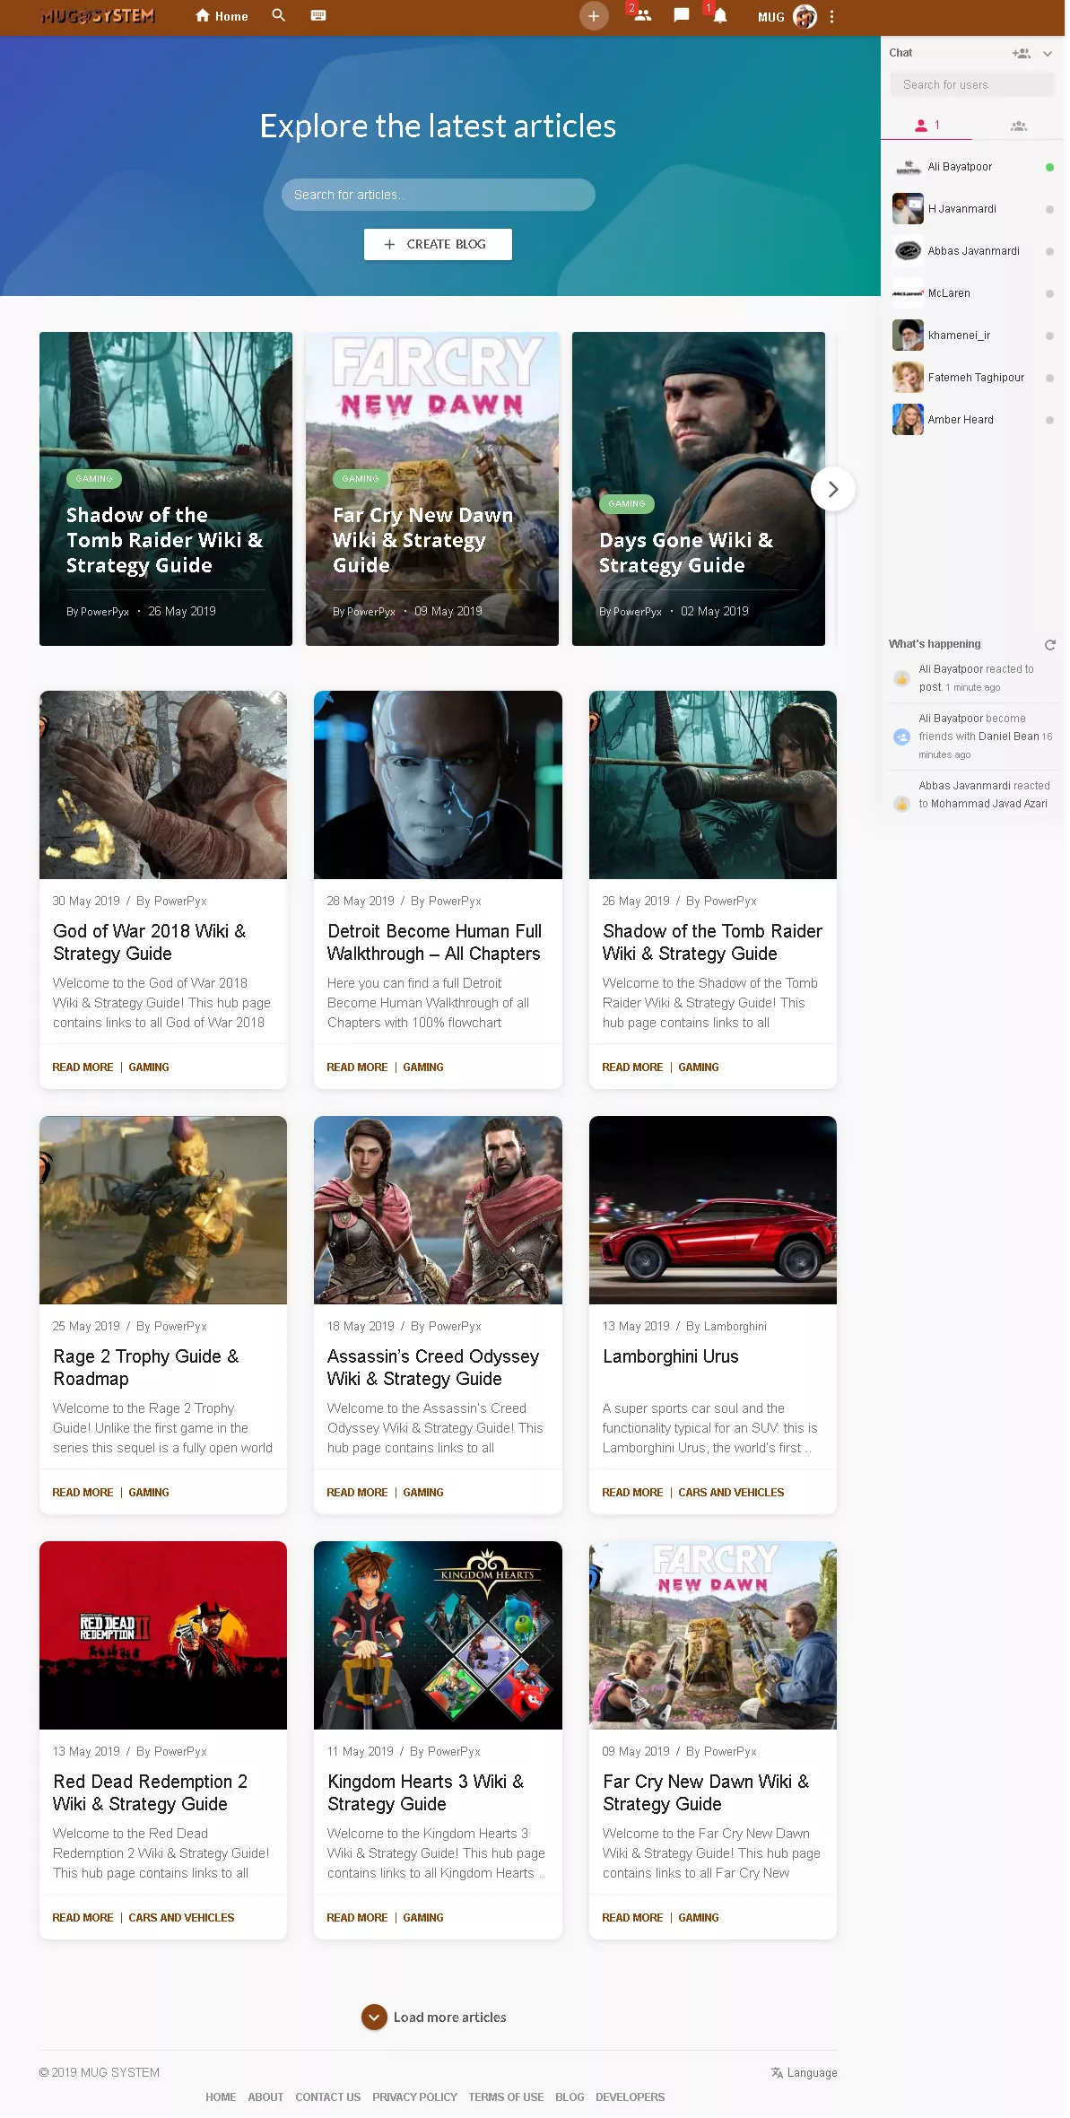Click CONTACT US footer link
Image resolution: width=1070 pixels, height=2118 pixels.
click(x=328, y=2096)
